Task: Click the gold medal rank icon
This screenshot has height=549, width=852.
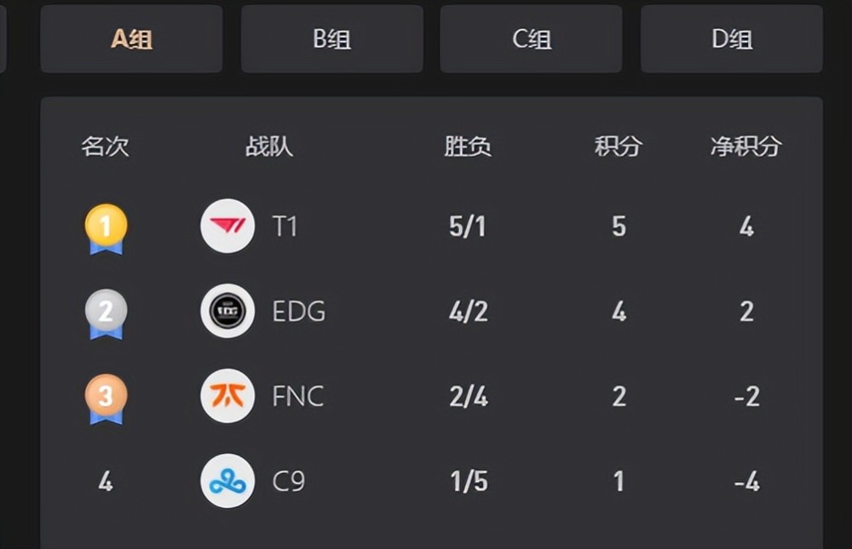Action: point(105,226)
